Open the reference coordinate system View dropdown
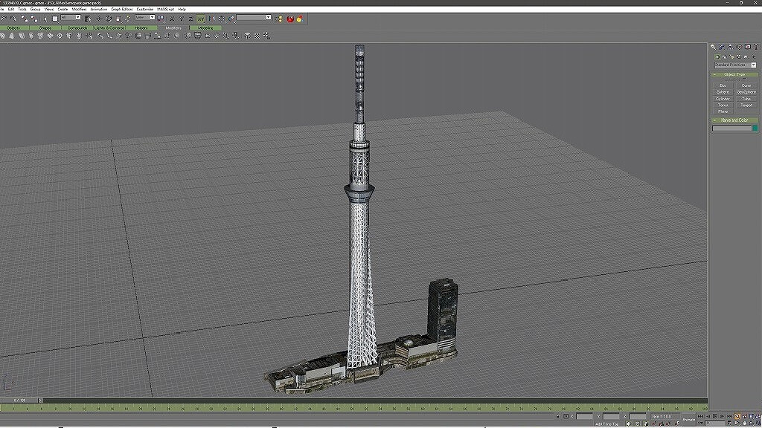This screenshot has width=762, height=428. [145, 18]
